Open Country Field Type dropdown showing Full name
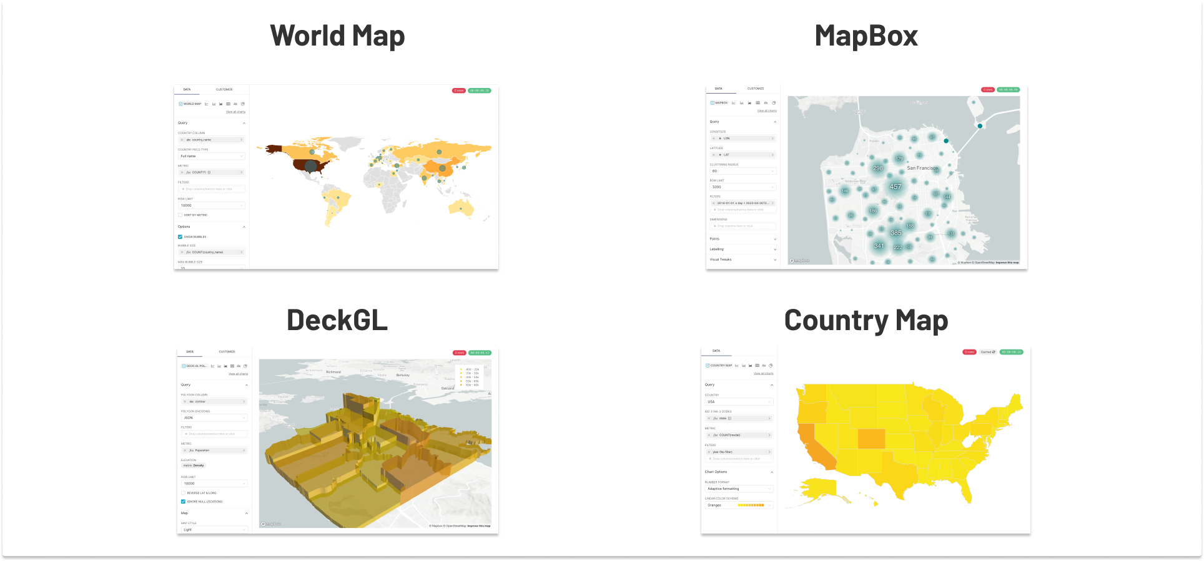 coord(212,156)
